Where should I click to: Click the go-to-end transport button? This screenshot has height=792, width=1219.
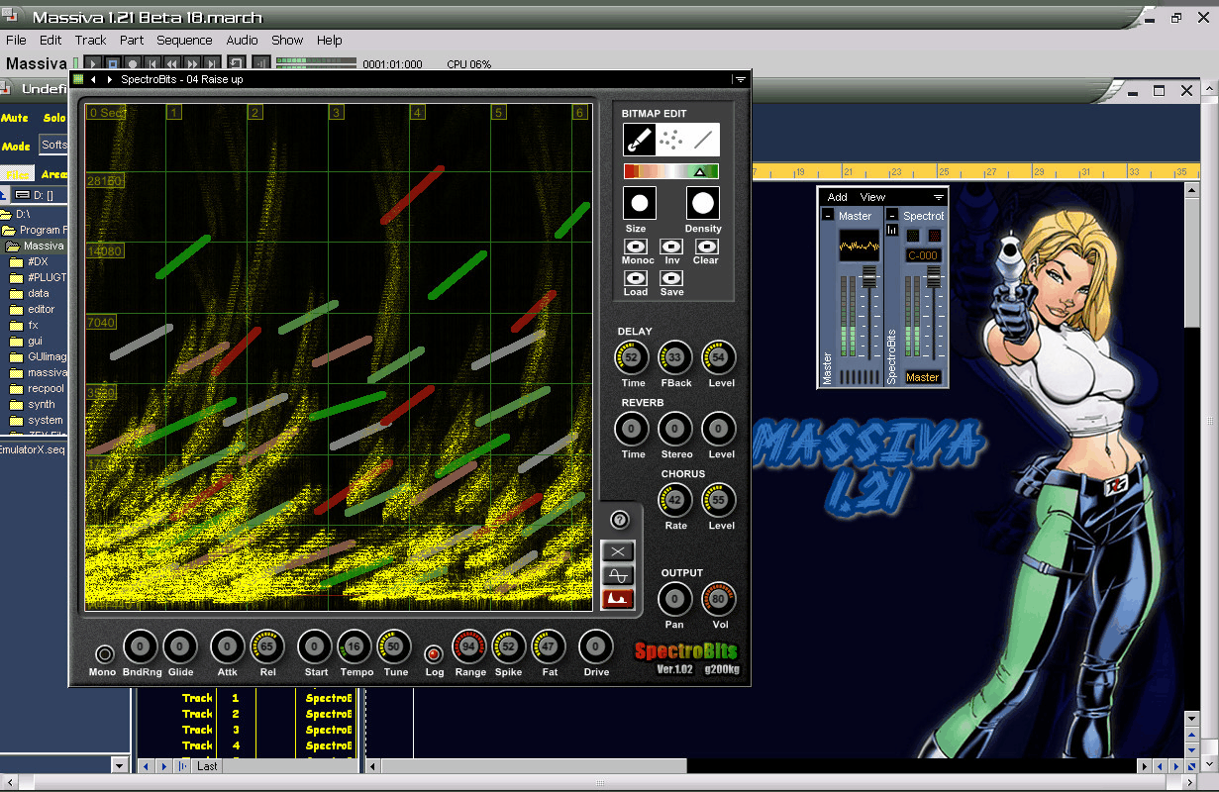point(211,64)
